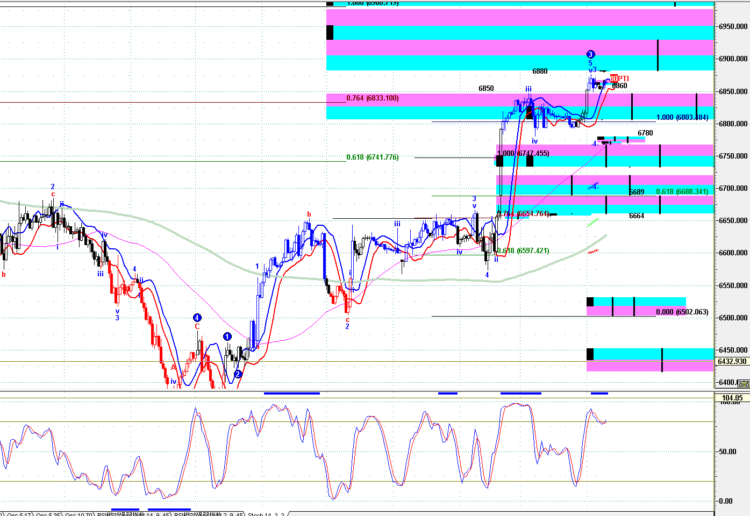Image resolution: width=750 pixels, height=516 pixels.
Task: Click the circled wave 1 label marker
Action: pos(227,337)
